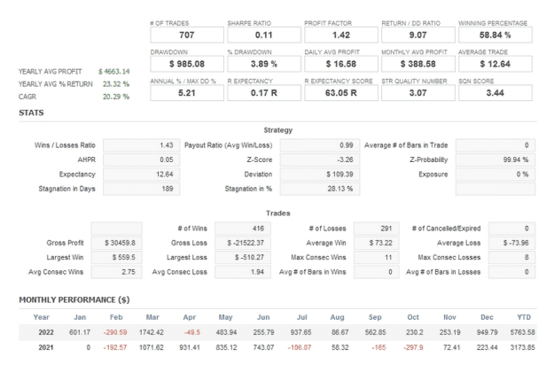This screenshot has width=554, height=365.
Task: Click the Feb column header
Action: pyautogui.click(x=116, y=317)
